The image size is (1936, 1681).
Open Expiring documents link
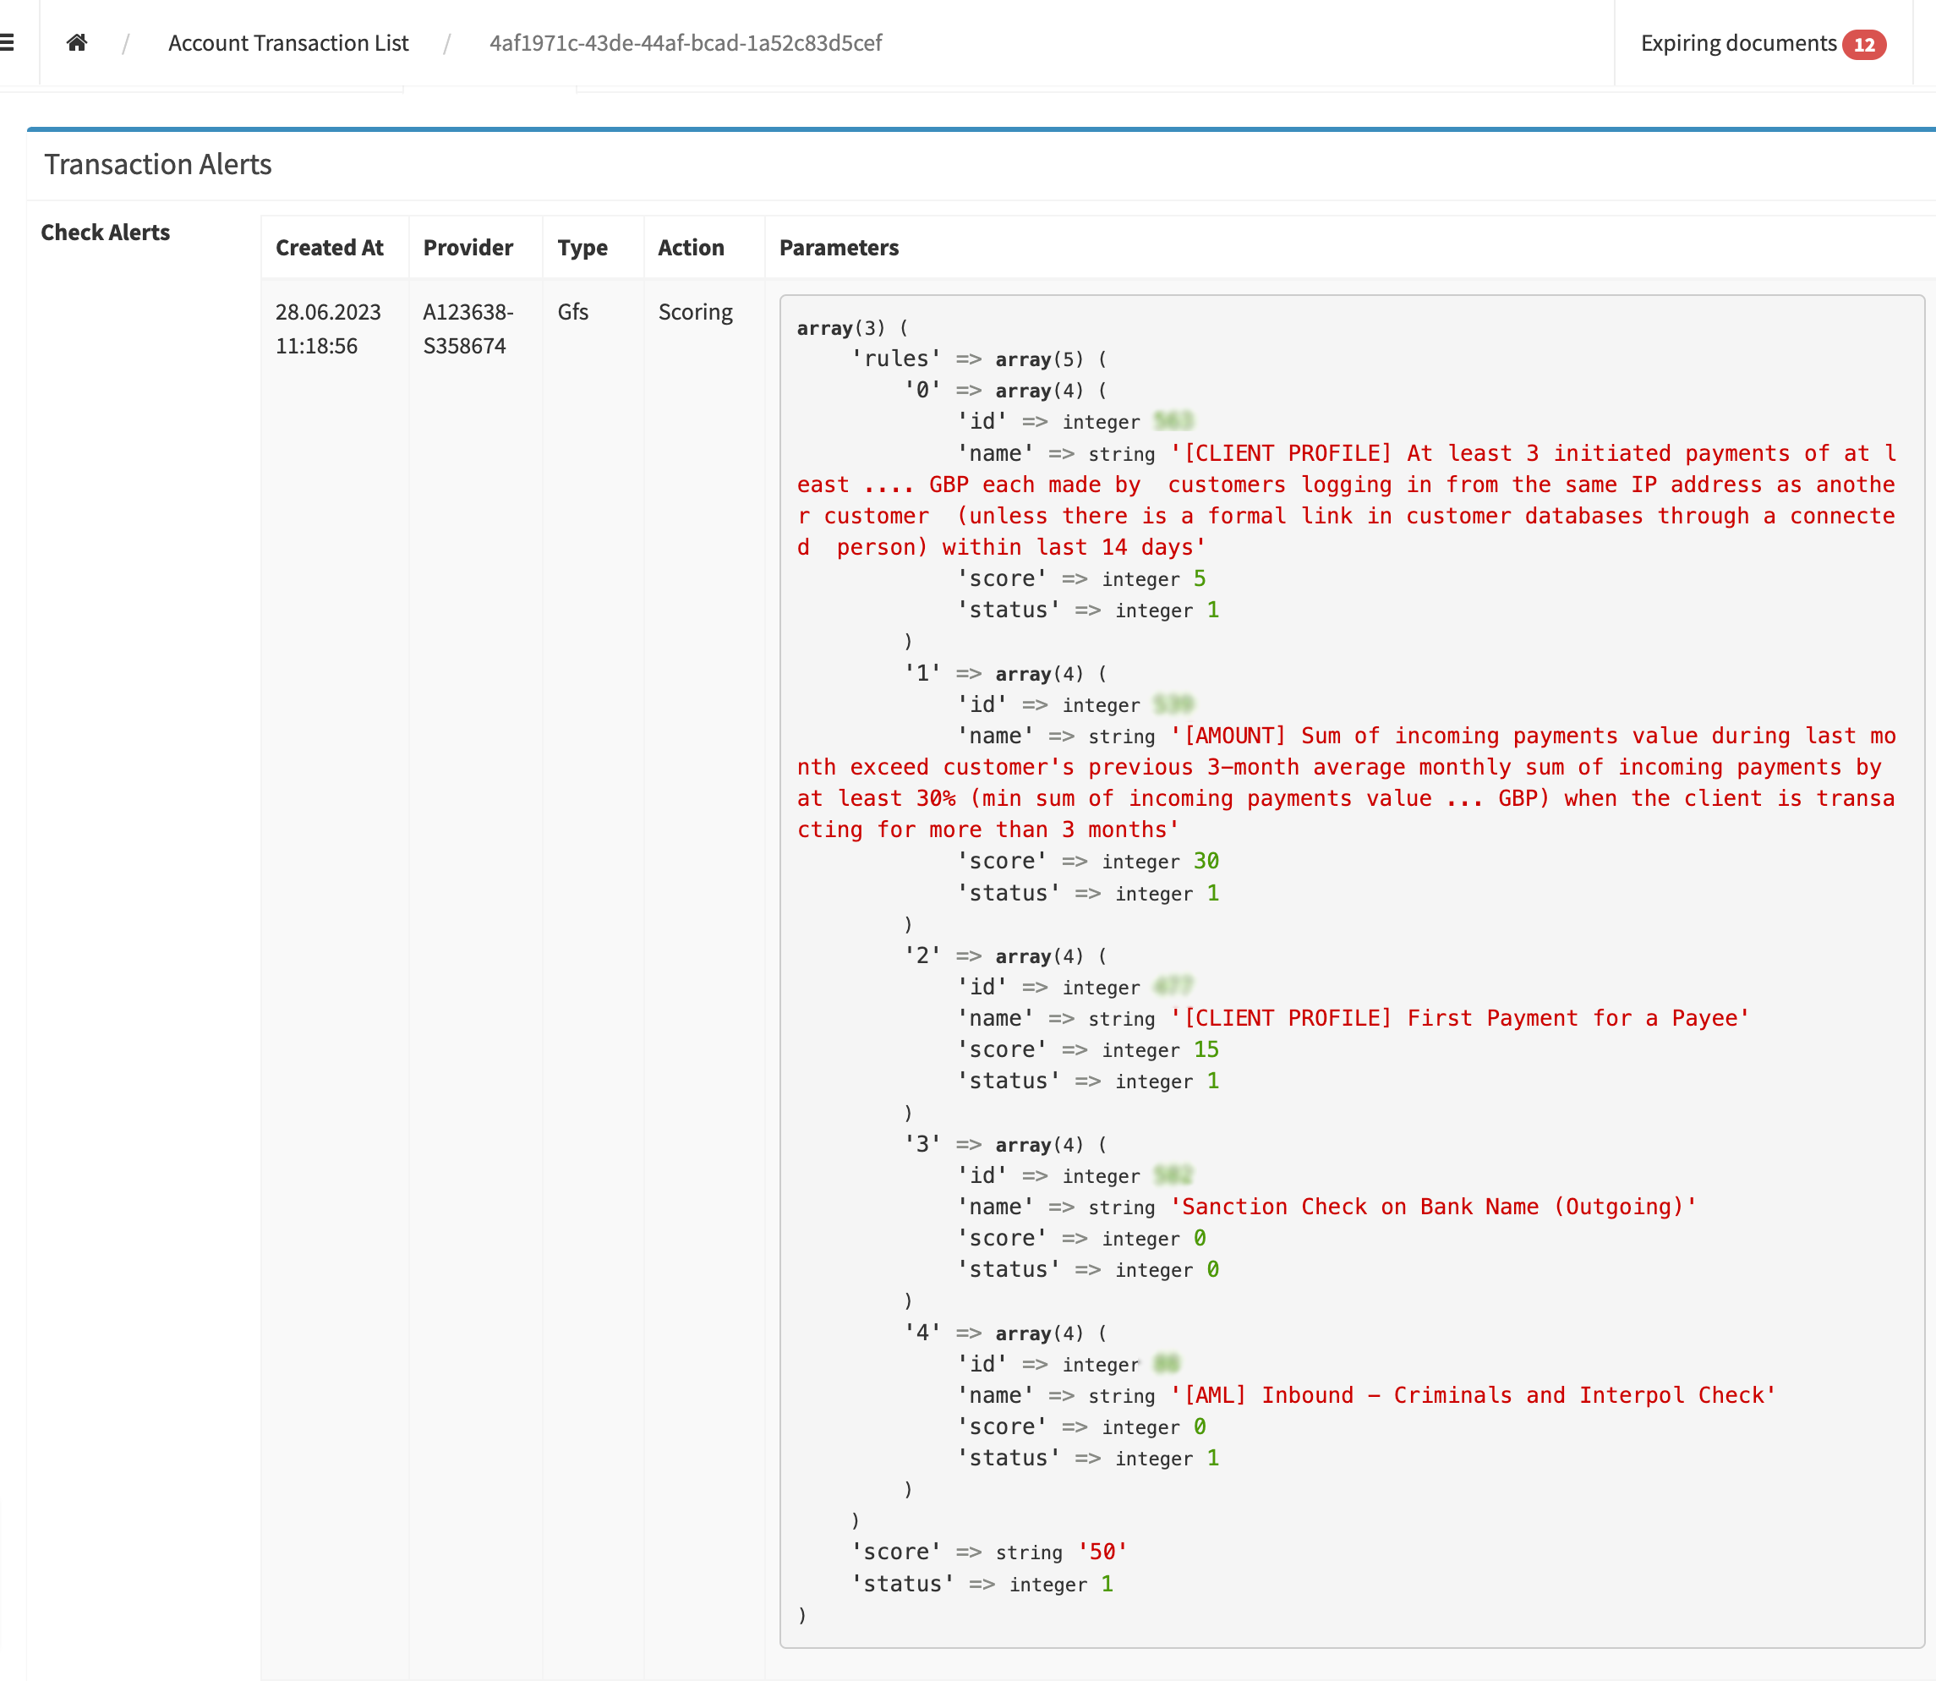[1738, 43]
